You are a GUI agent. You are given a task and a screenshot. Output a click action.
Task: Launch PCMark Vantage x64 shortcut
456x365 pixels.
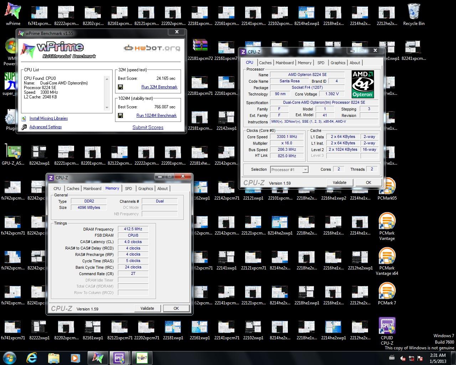387,262
